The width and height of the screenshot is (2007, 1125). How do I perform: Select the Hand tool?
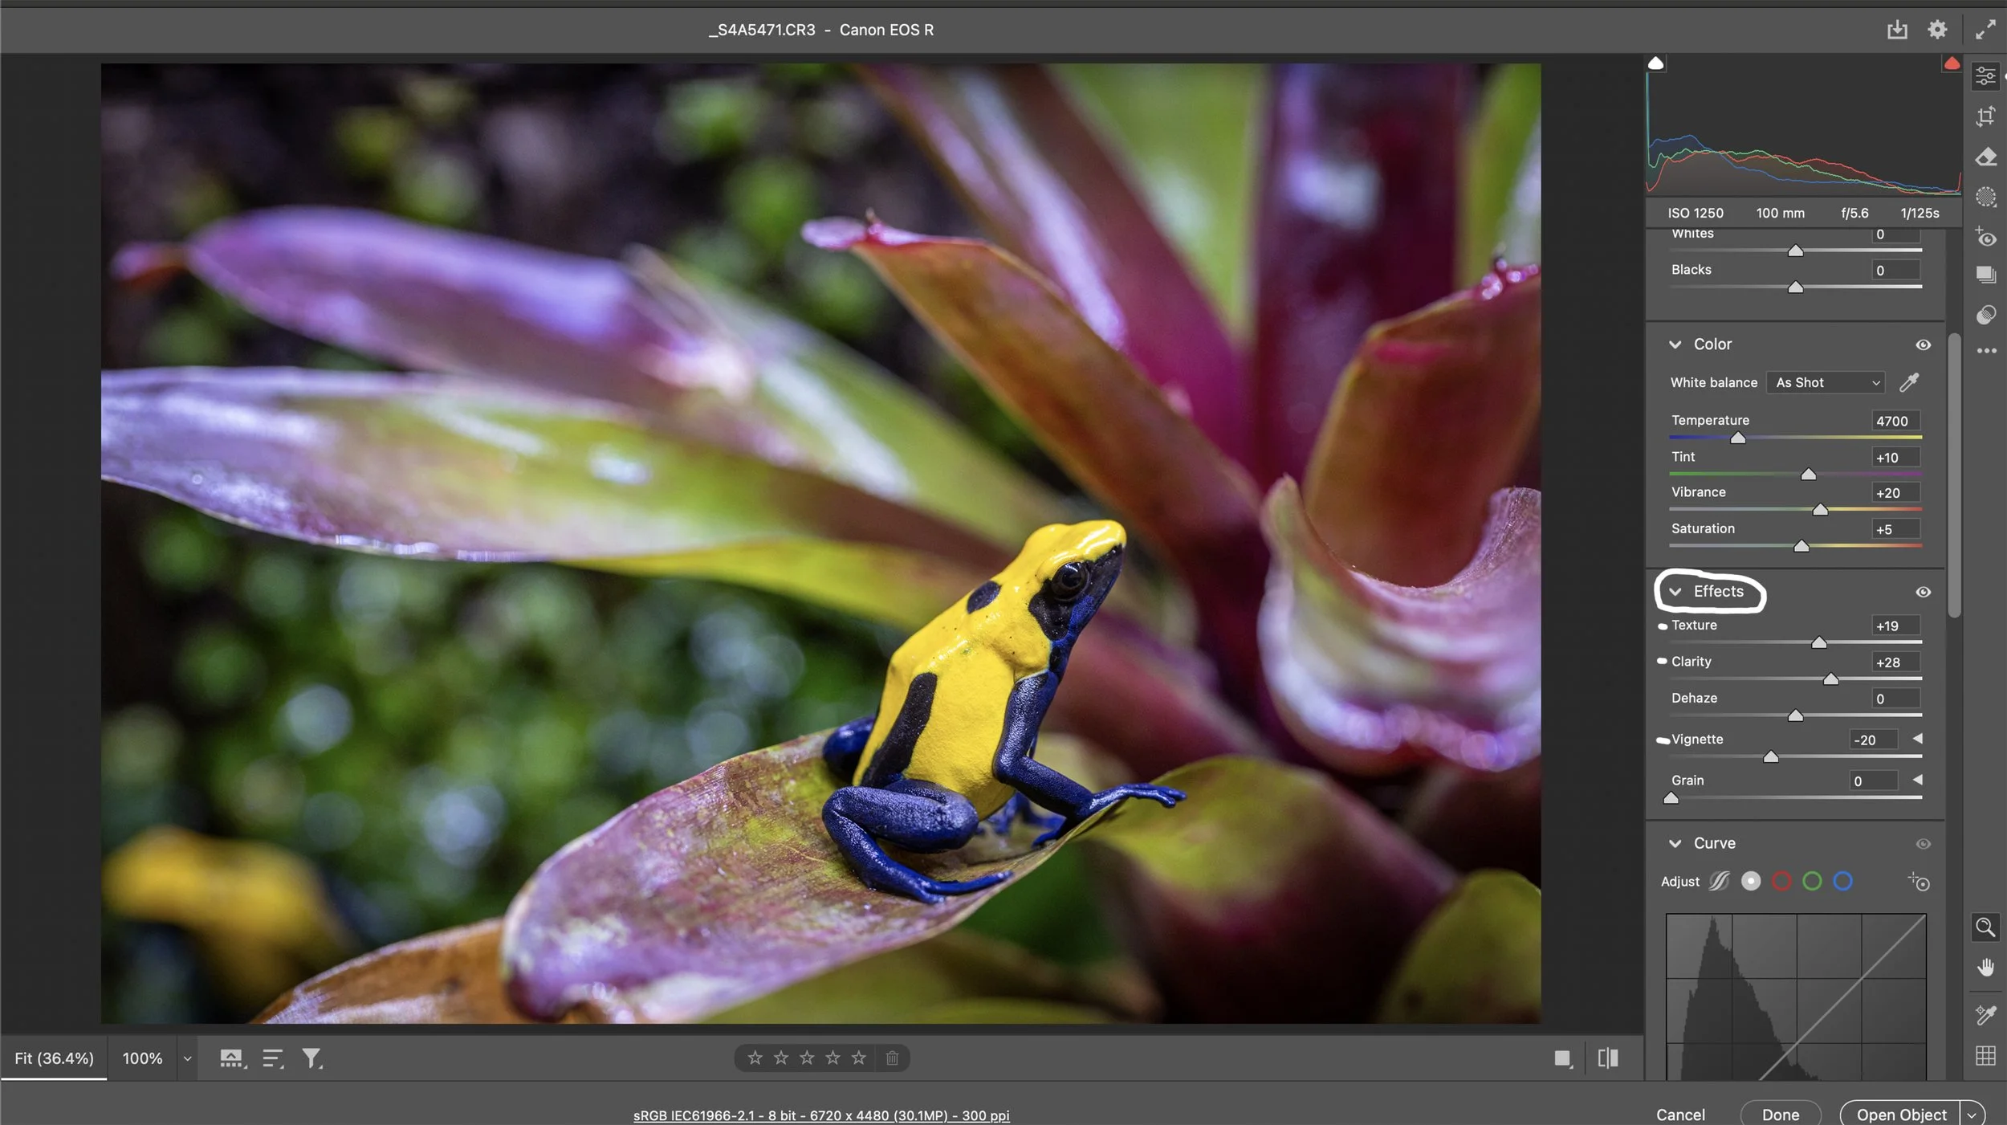point(1986,966)
